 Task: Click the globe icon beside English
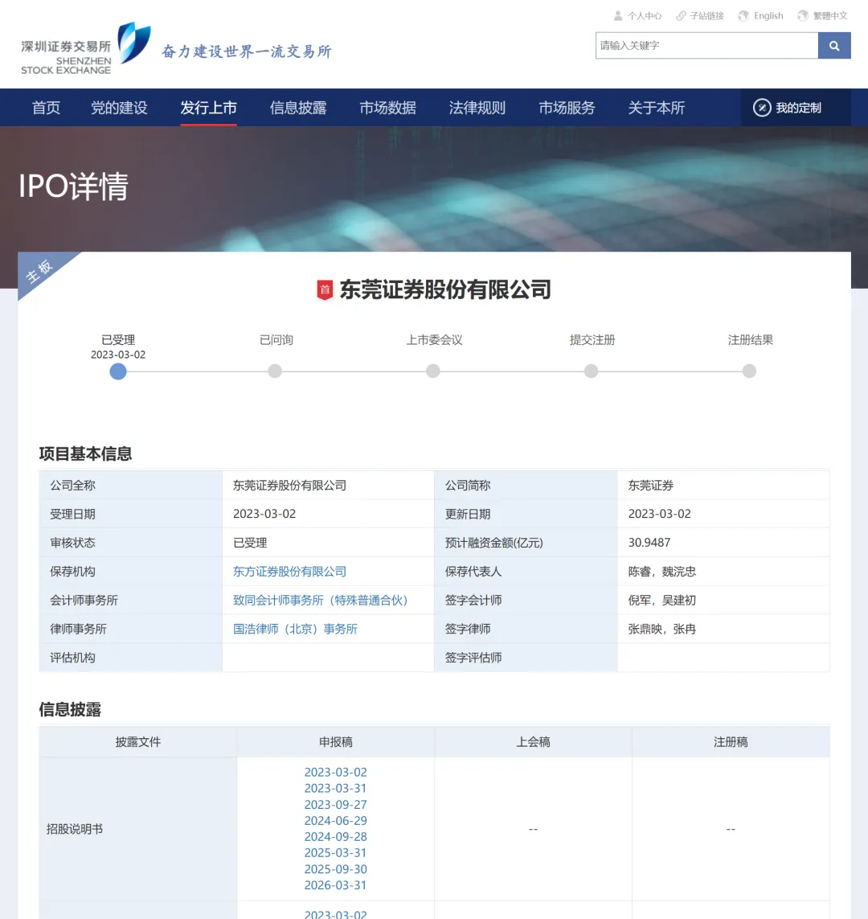coord(743,16)
